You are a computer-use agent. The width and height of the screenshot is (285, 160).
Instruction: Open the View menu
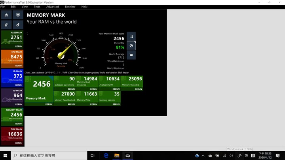tap(25, 7)
